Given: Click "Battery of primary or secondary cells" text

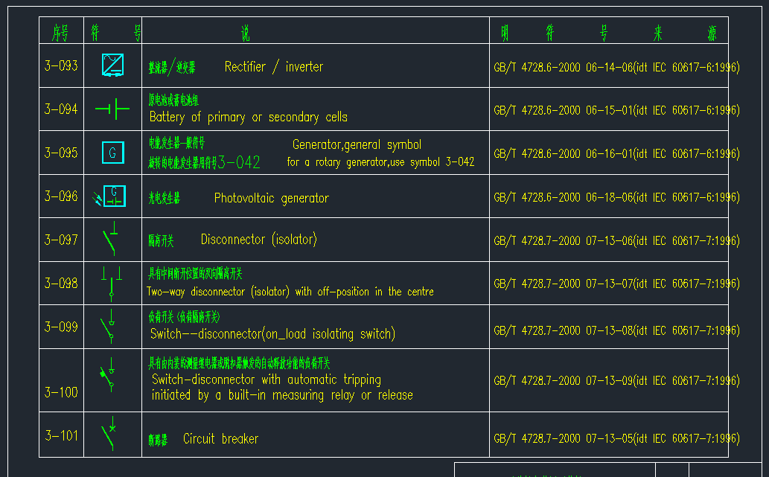Looking at the screenshot, I should point(248,118).
